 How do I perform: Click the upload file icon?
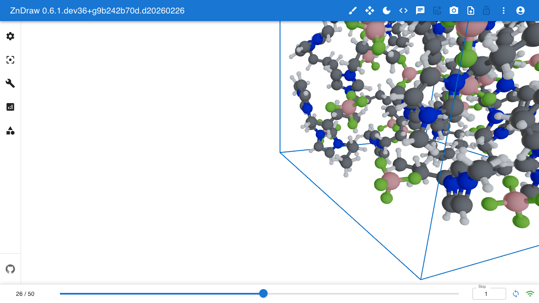pyautogui.click(x=471, y=11)
